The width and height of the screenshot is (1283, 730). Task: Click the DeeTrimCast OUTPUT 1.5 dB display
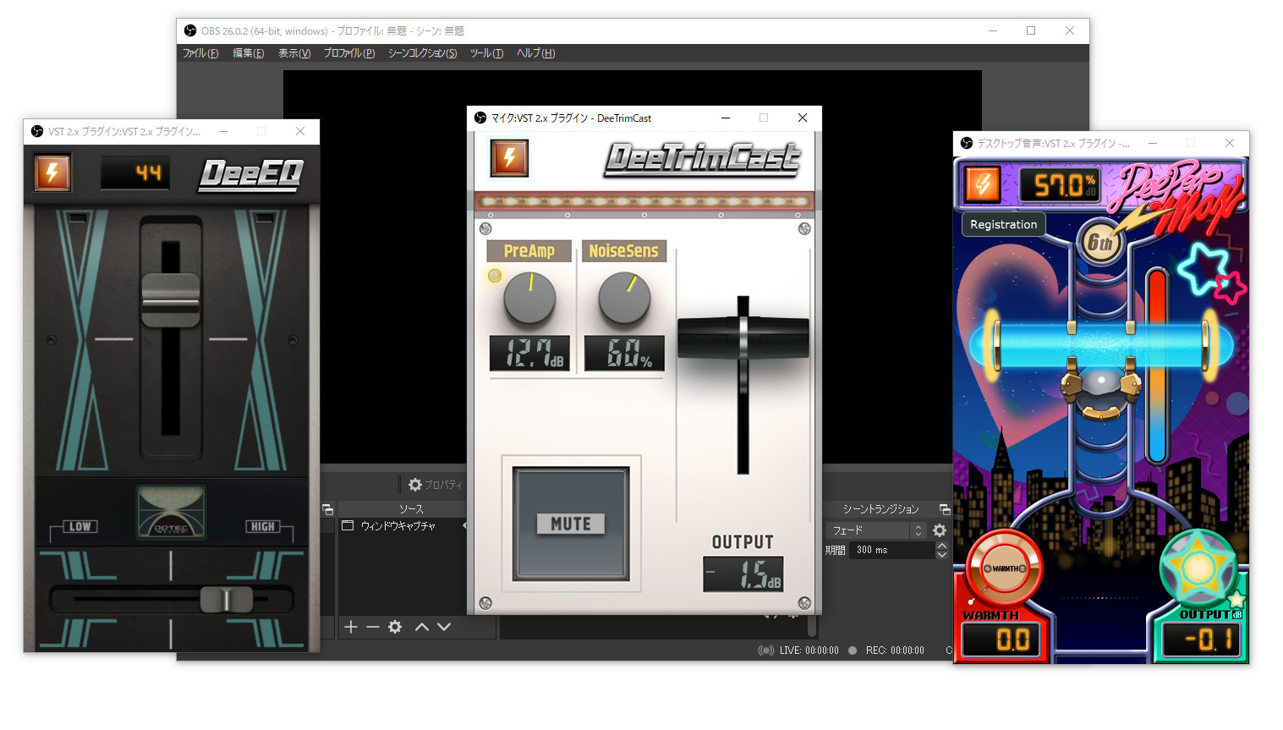point(743,574)
